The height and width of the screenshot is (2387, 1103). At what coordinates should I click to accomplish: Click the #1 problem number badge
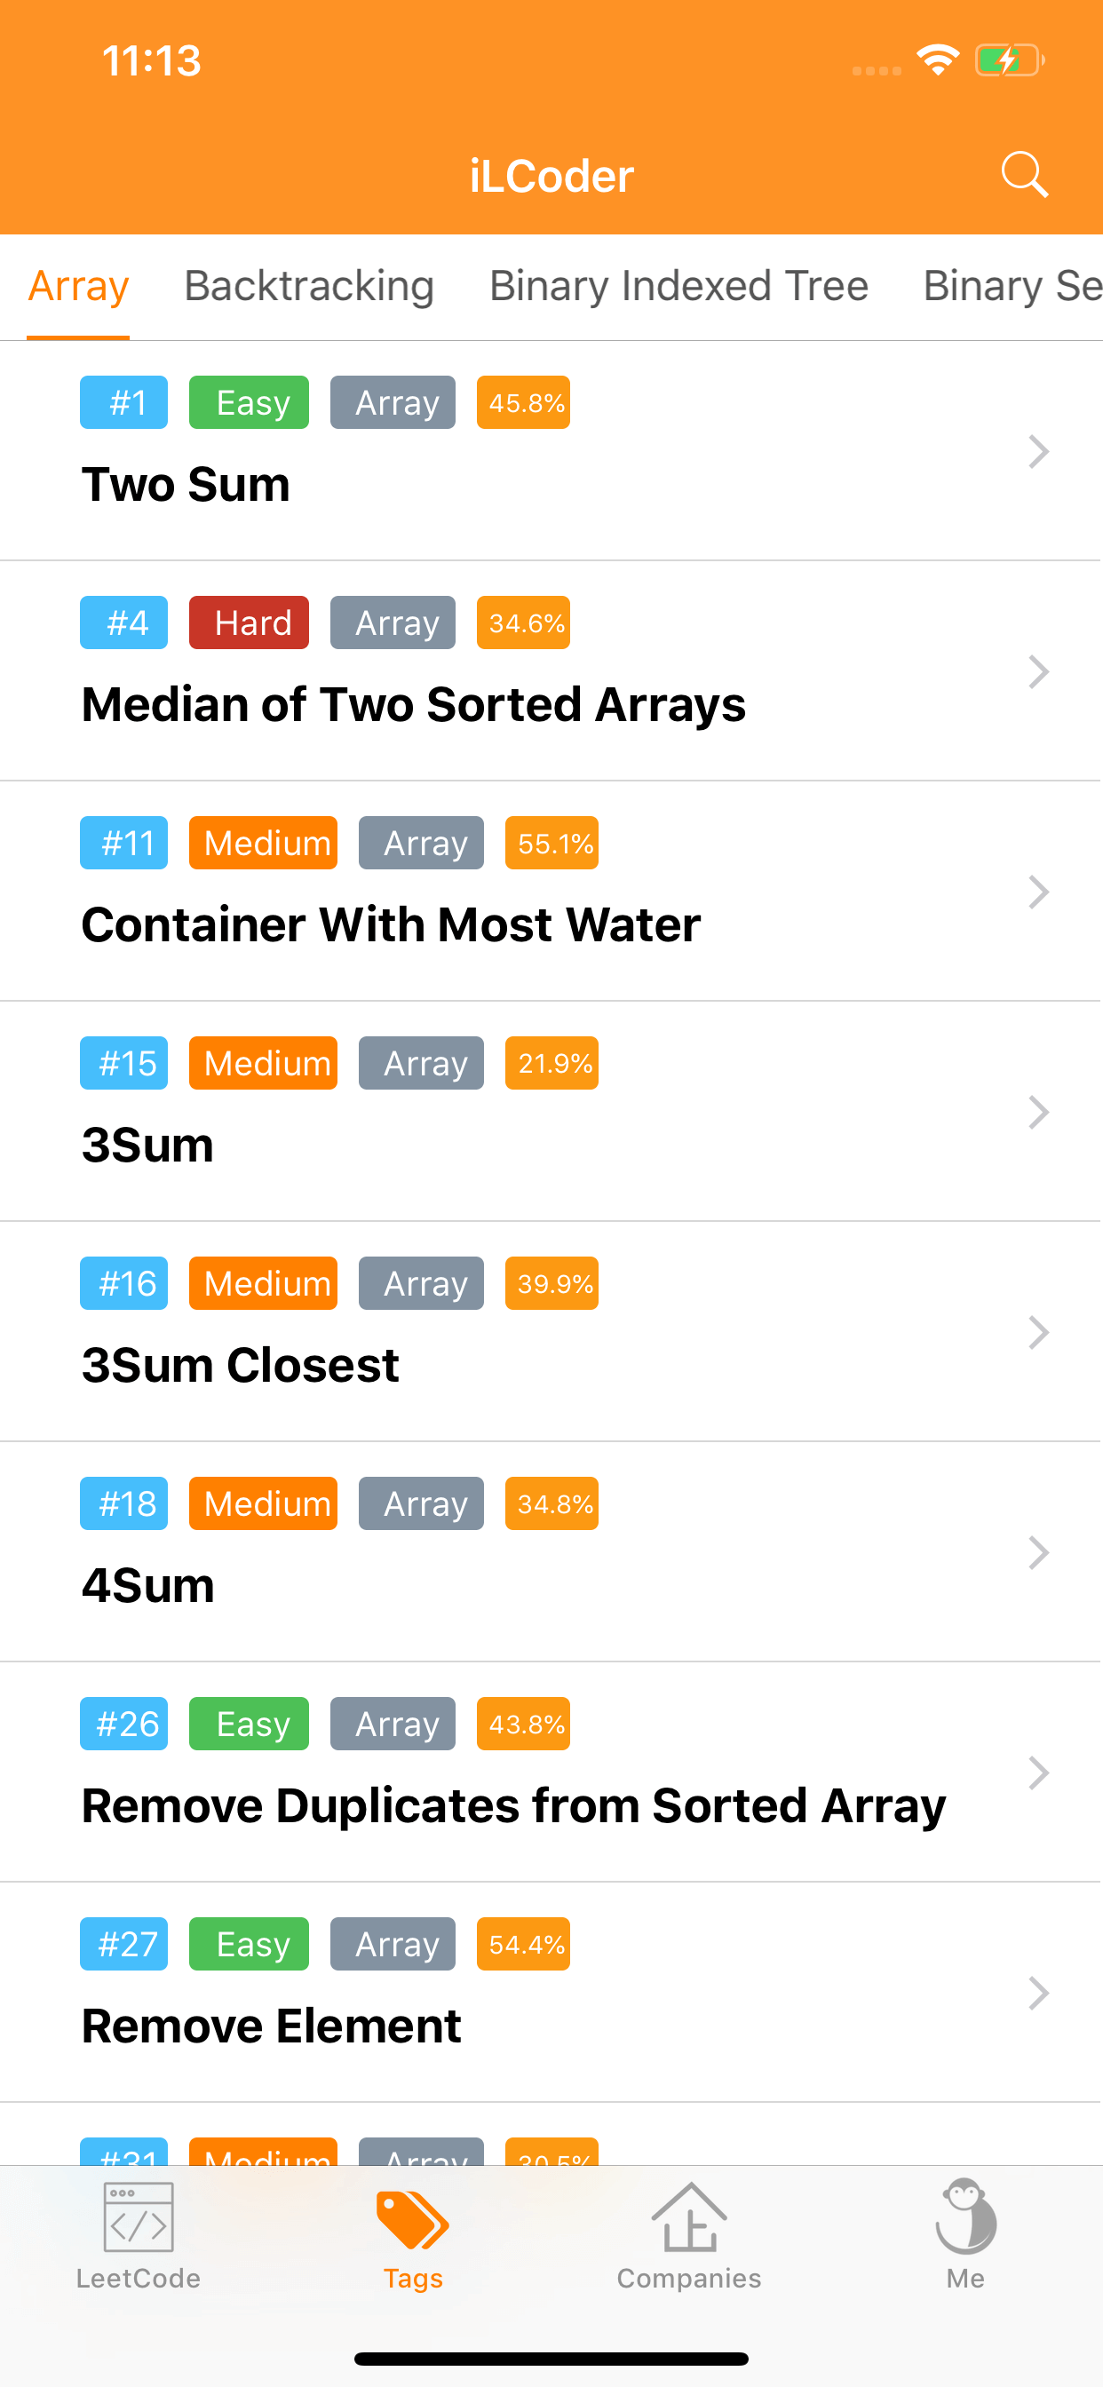(124, 402)
